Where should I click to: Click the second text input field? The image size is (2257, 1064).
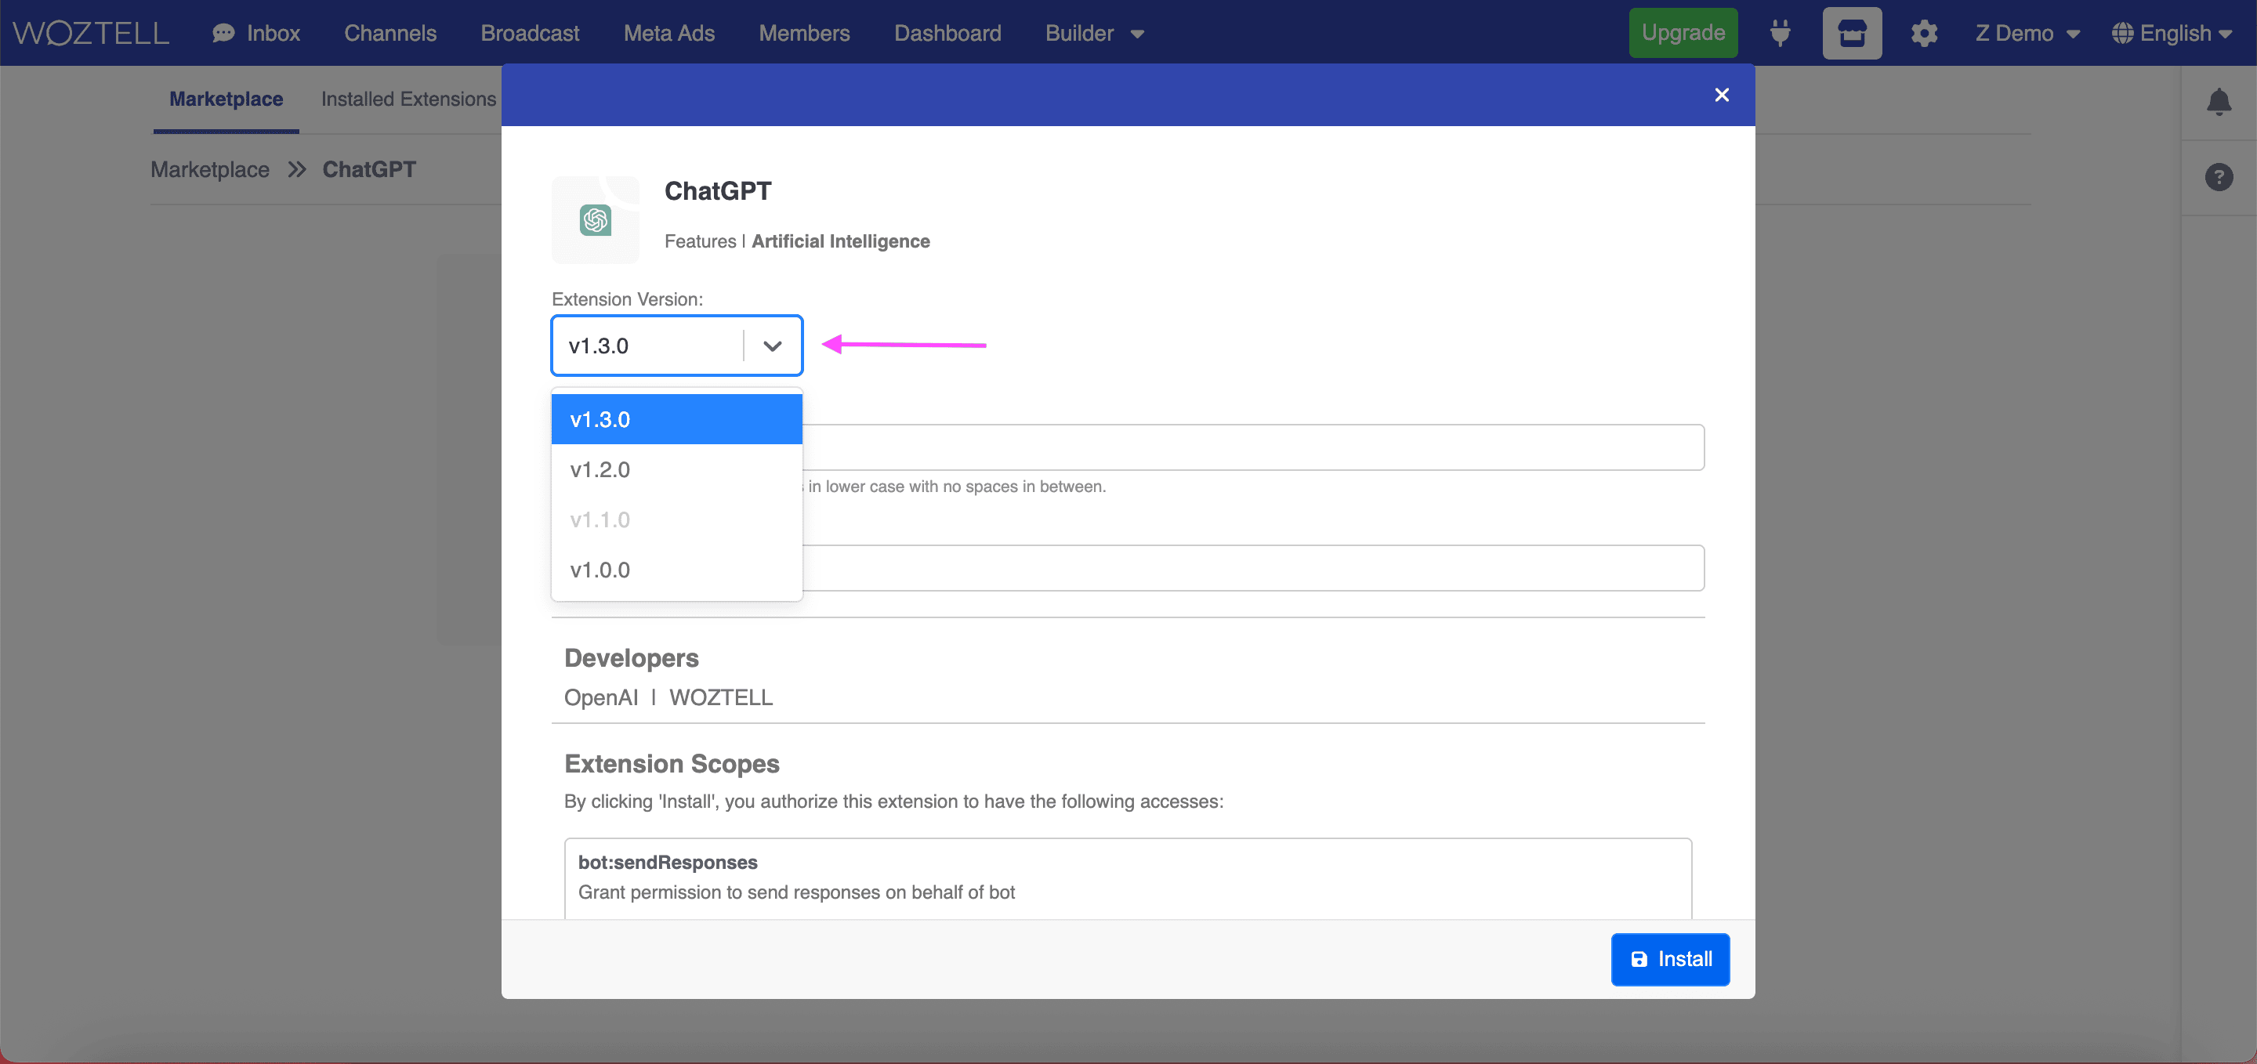(1253, 567)
